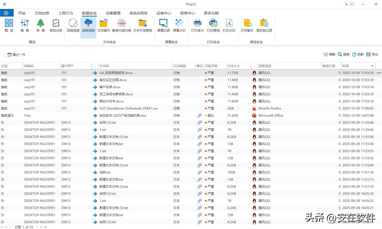382x229 pixels.
Task: Click the 时间 column sort arrow
Action: 373,66
